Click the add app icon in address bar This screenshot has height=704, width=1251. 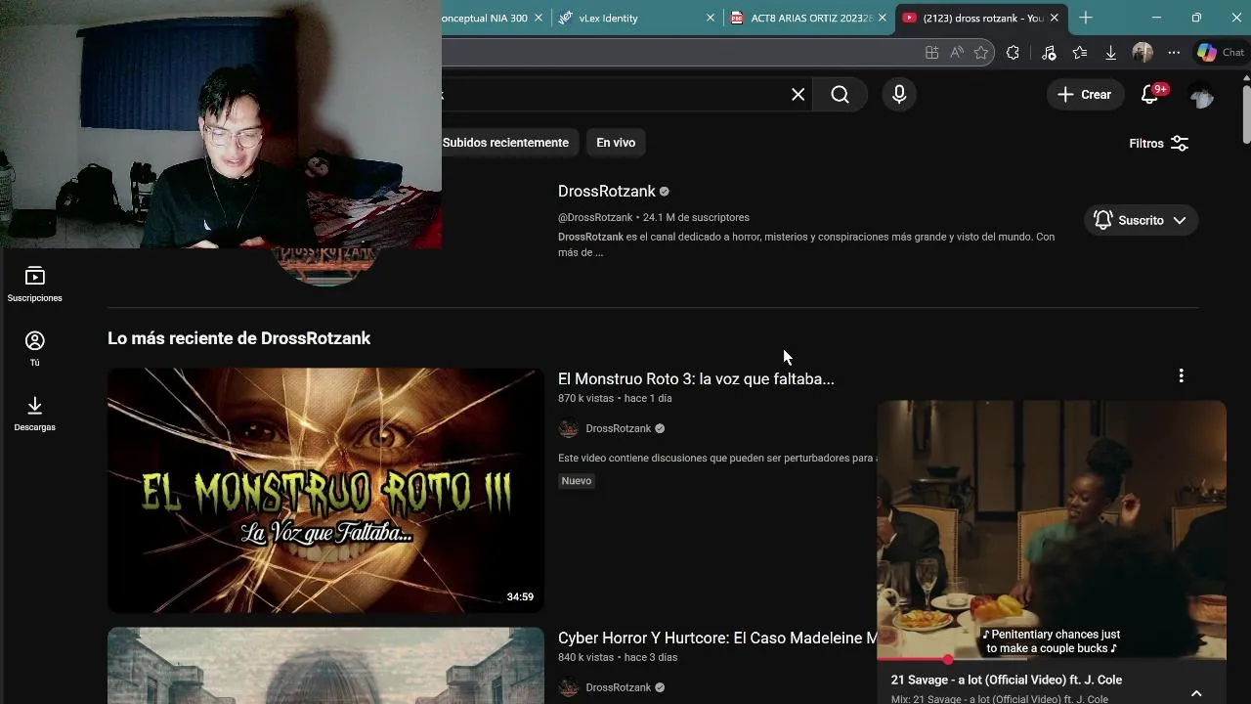pos(931,53)
